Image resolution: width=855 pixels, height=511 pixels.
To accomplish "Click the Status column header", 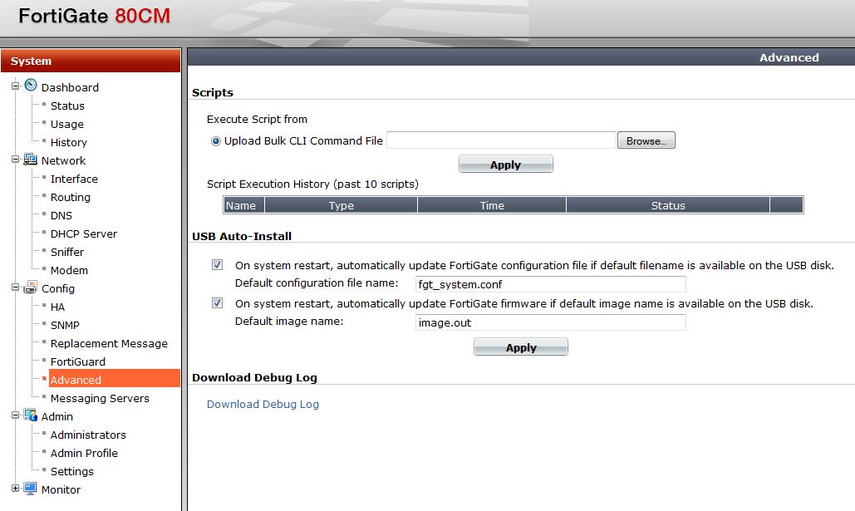I will (x=668, y=205).
